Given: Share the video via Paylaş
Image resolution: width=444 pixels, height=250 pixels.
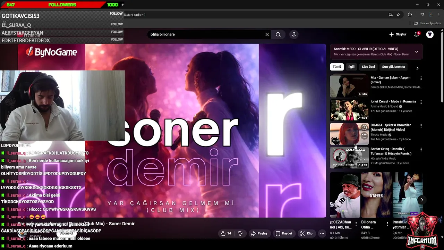Looking at the screenshot, I should [x=259, y=233].
